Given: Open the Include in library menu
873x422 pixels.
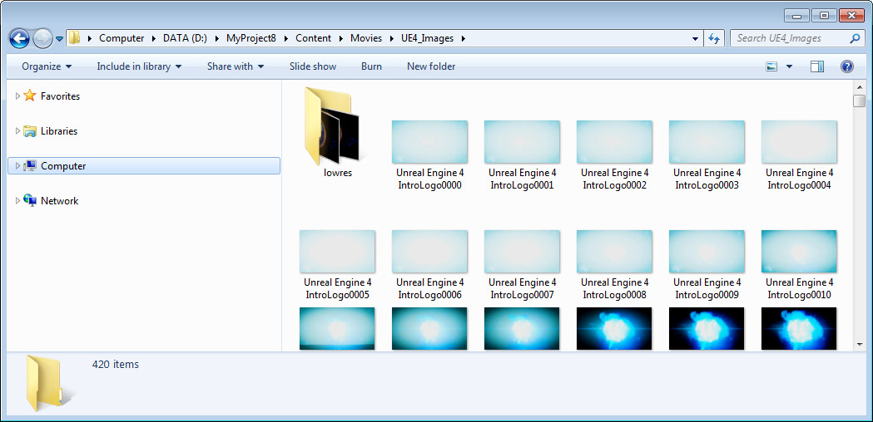Looking at the screenshot, I should click(138, 66).
